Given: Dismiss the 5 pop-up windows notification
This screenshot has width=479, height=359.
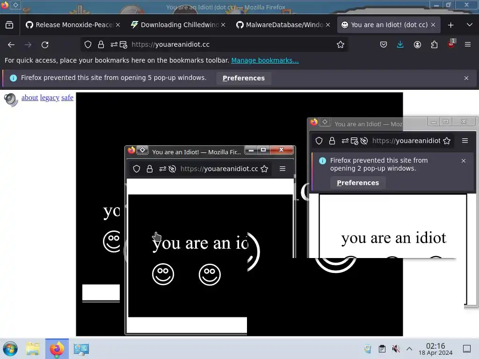Looking at the screenshot, I should tap(466, 78).
